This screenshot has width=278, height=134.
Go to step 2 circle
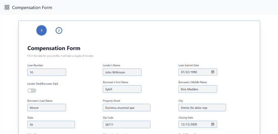coord(59,30)
